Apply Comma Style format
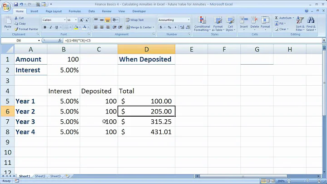The width and height of the screenshot is (327, 184). pyautogui.click(x=175, y=27)
